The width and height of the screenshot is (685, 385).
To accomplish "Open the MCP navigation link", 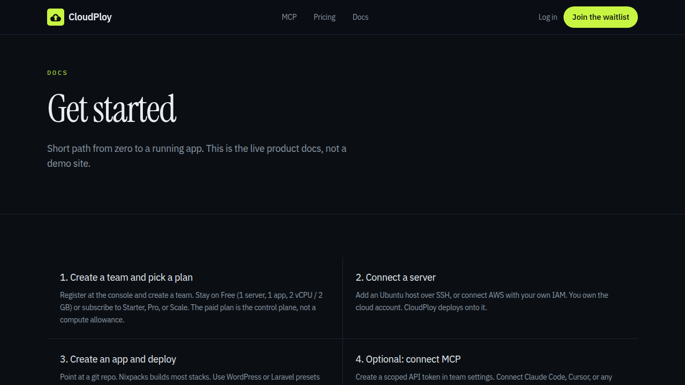I will coord(289,17).
